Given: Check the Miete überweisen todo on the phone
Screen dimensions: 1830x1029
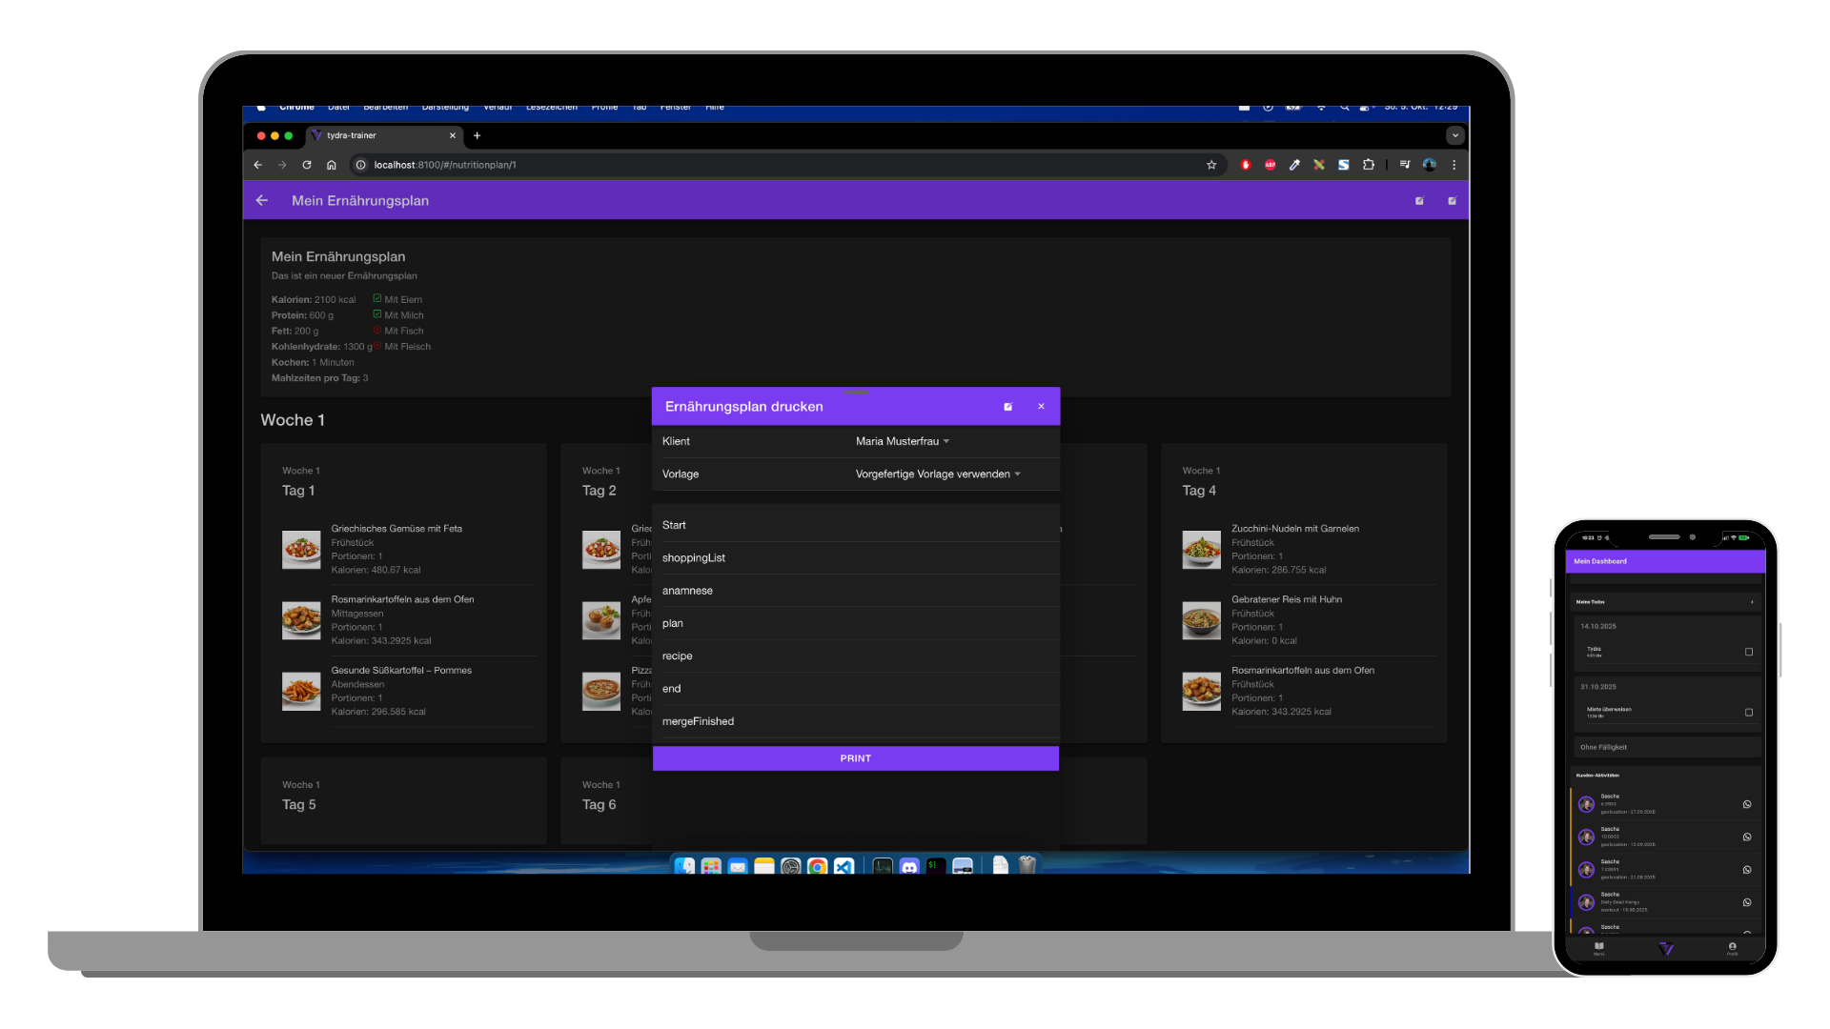Looking at the screenshot, I should point(1749,711).
